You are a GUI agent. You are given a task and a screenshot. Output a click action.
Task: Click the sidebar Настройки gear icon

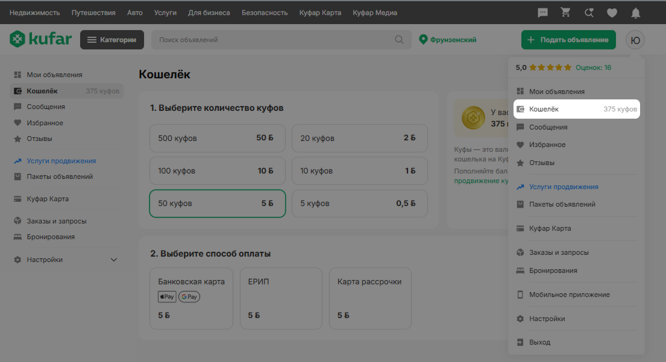click(17, 260)
